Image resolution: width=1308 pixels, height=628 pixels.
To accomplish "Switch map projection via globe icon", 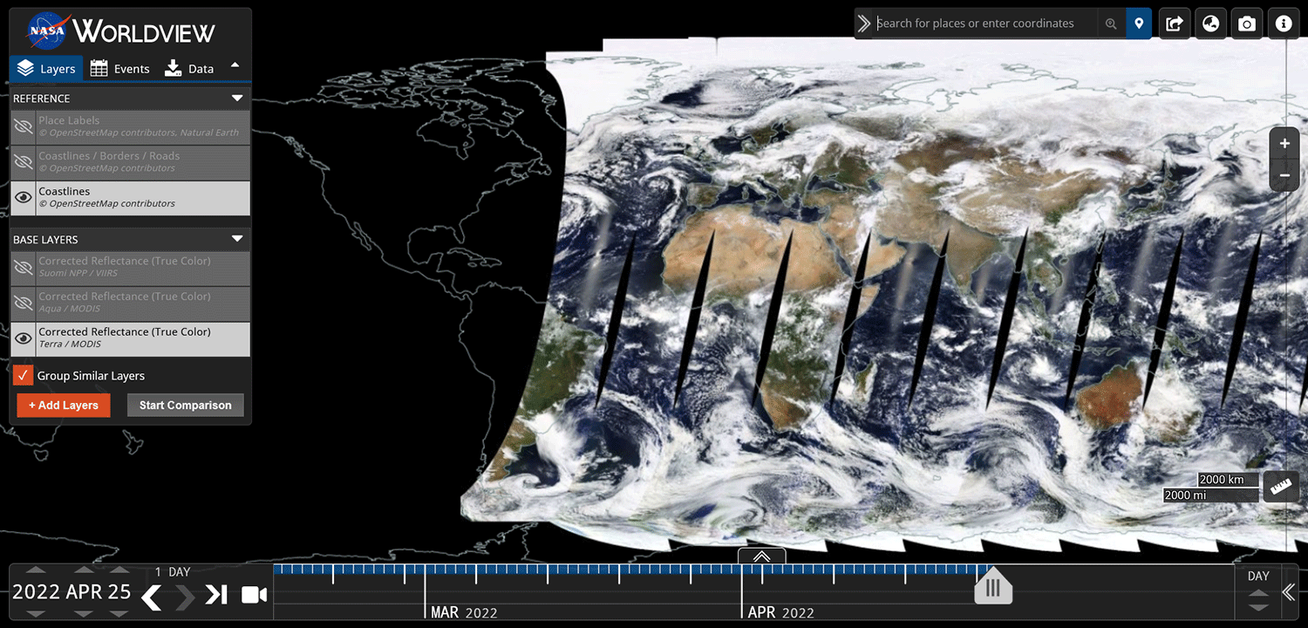I will pos(1210,24).
